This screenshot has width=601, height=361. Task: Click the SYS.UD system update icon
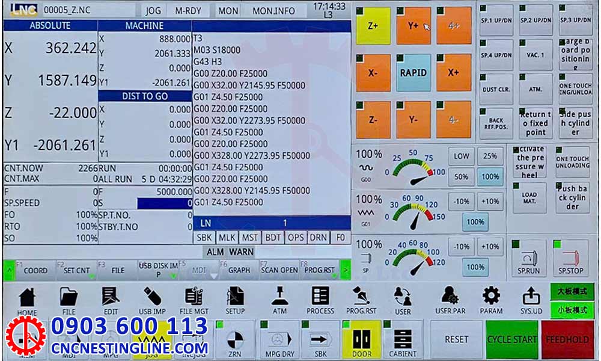(x=531, y=300)
